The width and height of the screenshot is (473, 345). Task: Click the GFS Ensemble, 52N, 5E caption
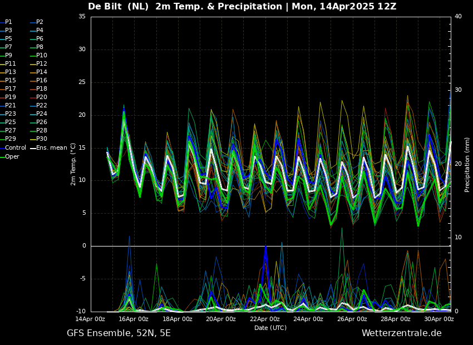pyautogui.click(x=119, y=333)
